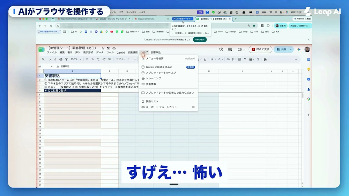Click the PDF に変換 button

point(260,49)
